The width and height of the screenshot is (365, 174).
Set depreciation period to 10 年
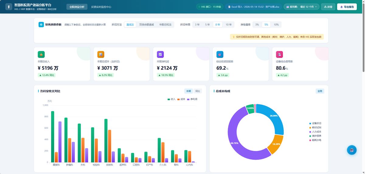coord(228,25)
